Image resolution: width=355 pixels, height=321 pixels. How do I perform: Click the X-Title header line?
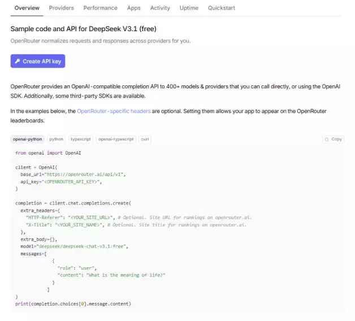point(136,225)
